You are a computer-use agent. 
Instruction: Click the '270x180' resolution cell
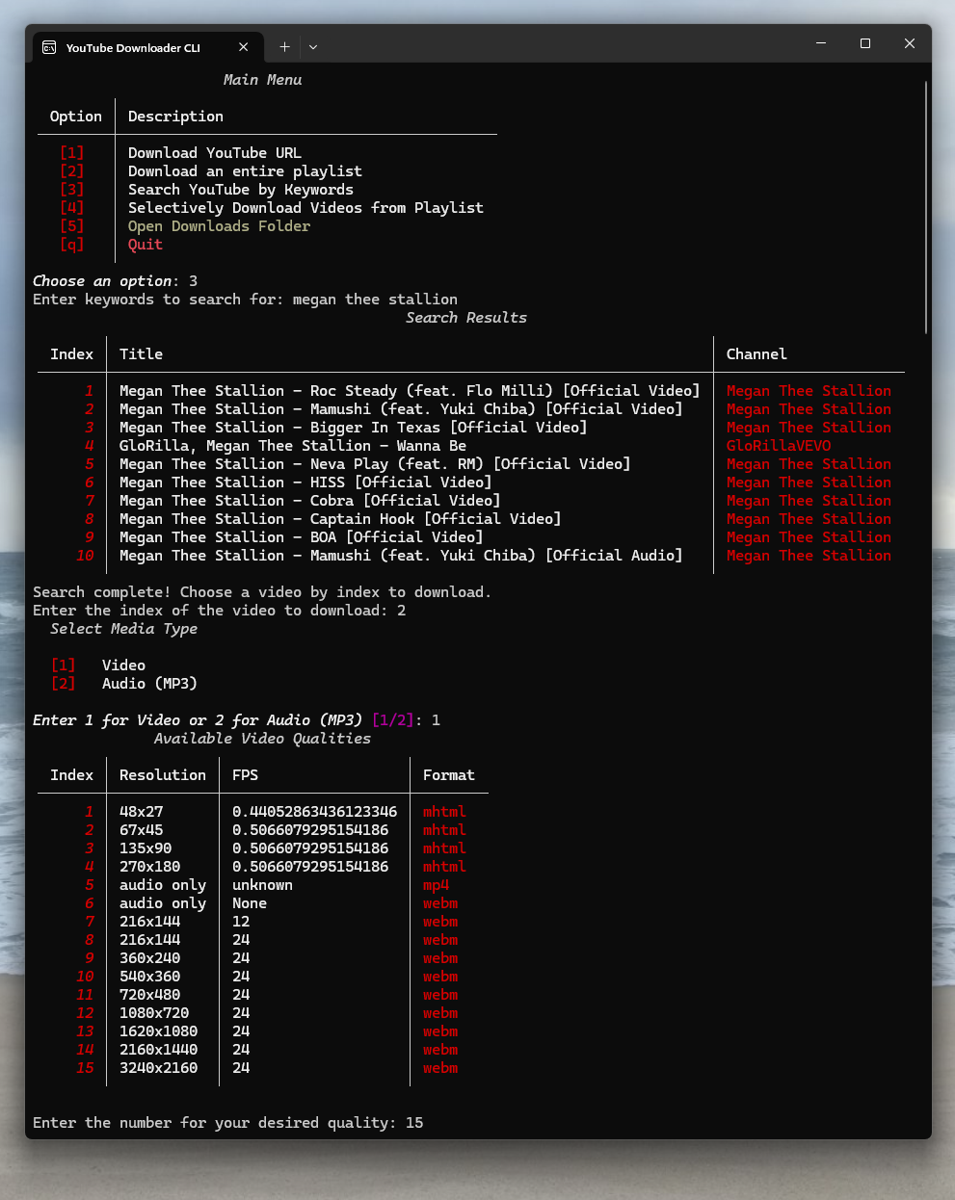pyautogui.click(x=149, y=867)
